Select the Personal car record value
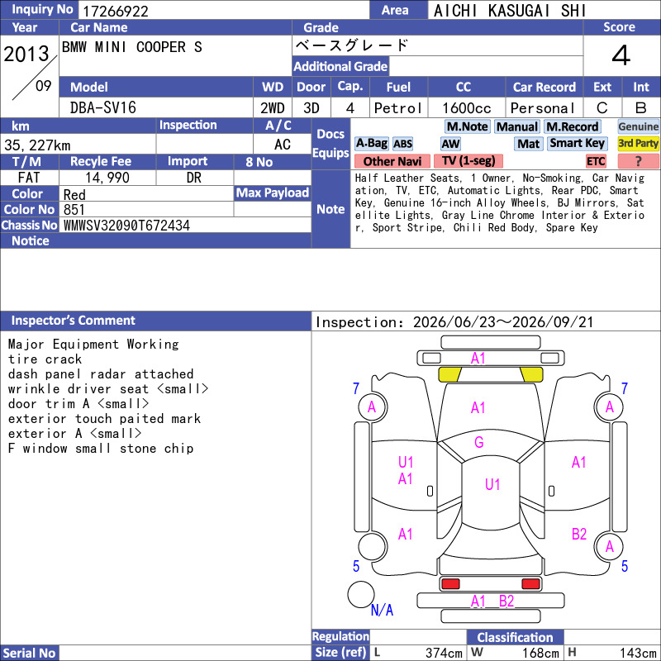This screenshot has width=661, height=661. (x=543, y=108)
